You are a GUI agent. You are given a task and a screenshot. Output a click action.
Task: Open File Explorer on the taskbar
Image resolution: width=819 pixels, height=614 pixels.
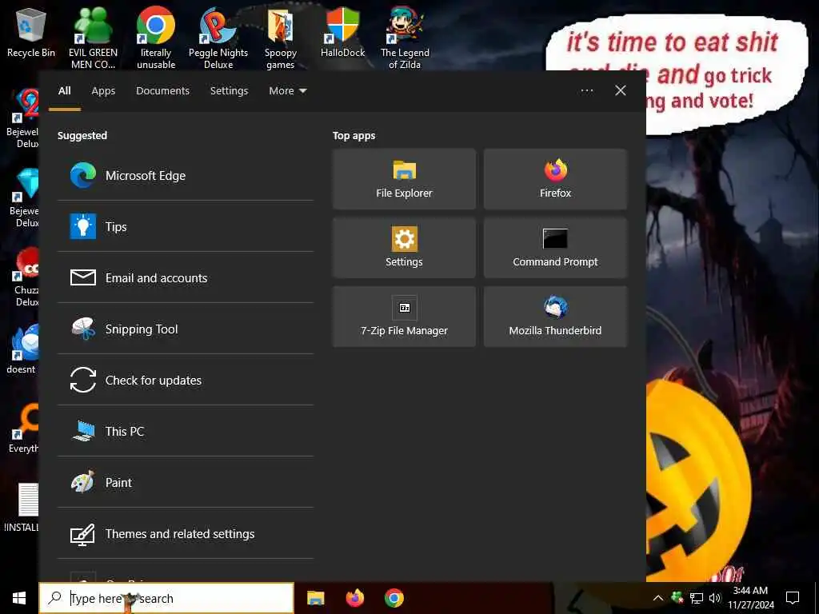(315, 598)
